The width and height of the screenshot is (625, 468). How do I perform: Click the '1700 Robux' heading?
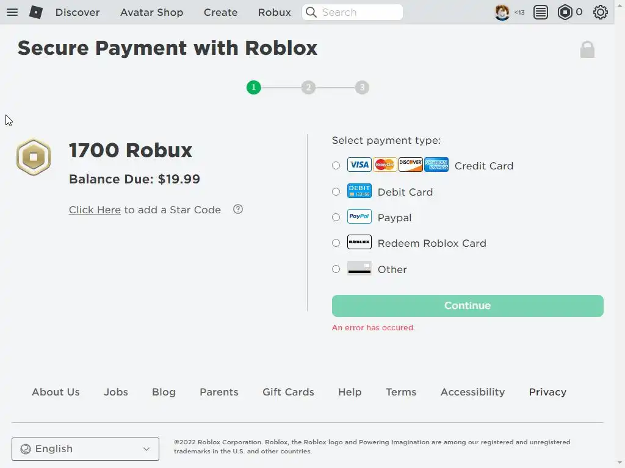click(131, 151)
